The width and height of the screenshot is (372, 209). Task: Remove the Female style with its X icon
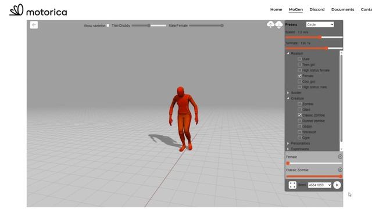tap(340, 157)
